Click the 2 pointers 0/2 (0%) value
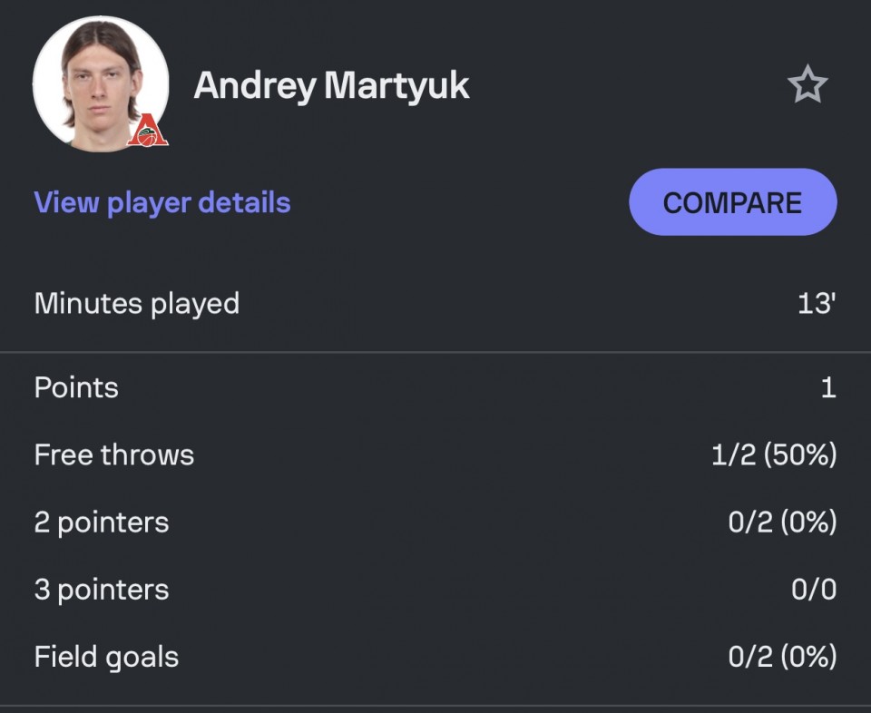 click(782, 522)
